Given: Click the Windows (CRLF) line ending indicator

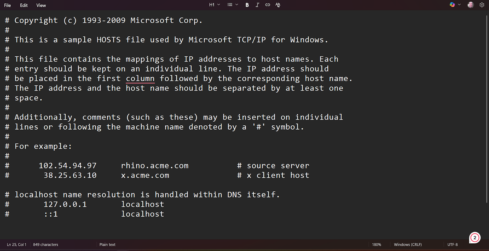Looking at the screenshot, I should [408, 245].
